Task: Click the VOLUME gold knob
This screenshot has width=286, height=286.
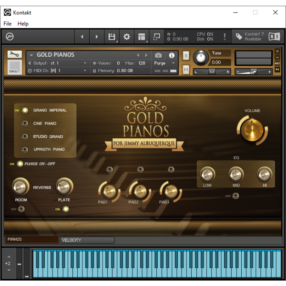Action: (252, 130)
